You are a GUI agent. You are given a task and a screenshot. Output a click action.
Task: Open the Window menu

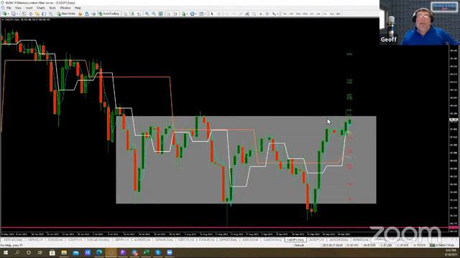click(x=65, y=8)
